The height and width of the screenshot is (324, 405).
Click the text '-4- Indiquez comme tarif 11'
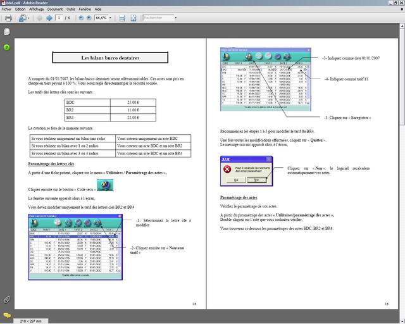[x=346, y=79]
